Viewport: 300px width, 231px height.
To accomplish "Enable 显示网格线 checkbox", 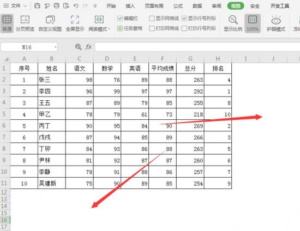I will [152, 19].
